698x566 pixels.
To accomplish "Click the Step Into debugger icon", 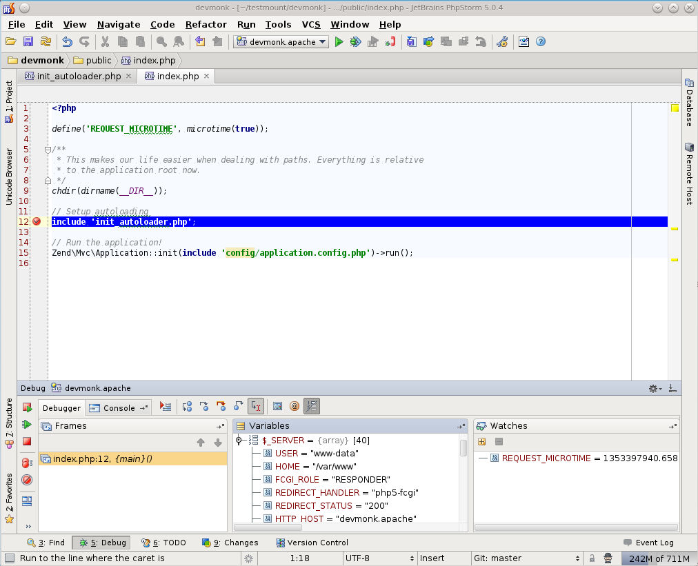I will click(204, 406).
